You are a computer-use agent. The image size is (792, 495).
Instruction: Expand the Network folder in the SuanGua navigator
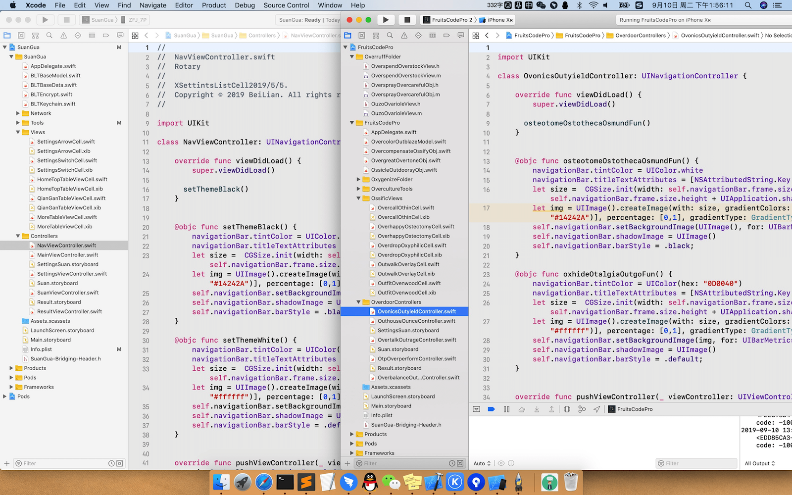(x=18, y=113)
